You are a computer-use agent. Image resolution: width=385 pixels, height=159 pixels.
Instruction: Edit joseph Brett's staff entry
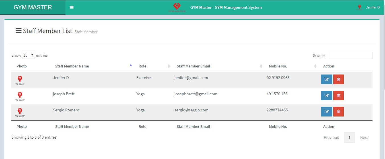pos(326,96)
